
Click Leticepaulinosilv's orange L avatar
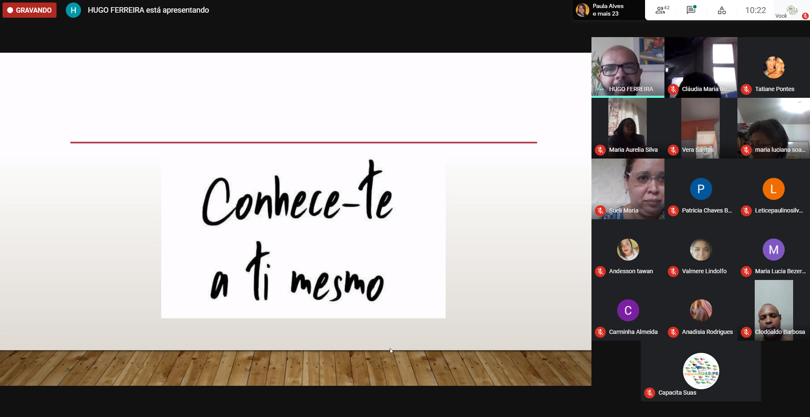click(773, 189)
